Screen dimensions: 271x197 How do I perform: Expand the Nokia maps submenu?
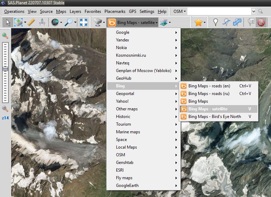tap(144, 48)
